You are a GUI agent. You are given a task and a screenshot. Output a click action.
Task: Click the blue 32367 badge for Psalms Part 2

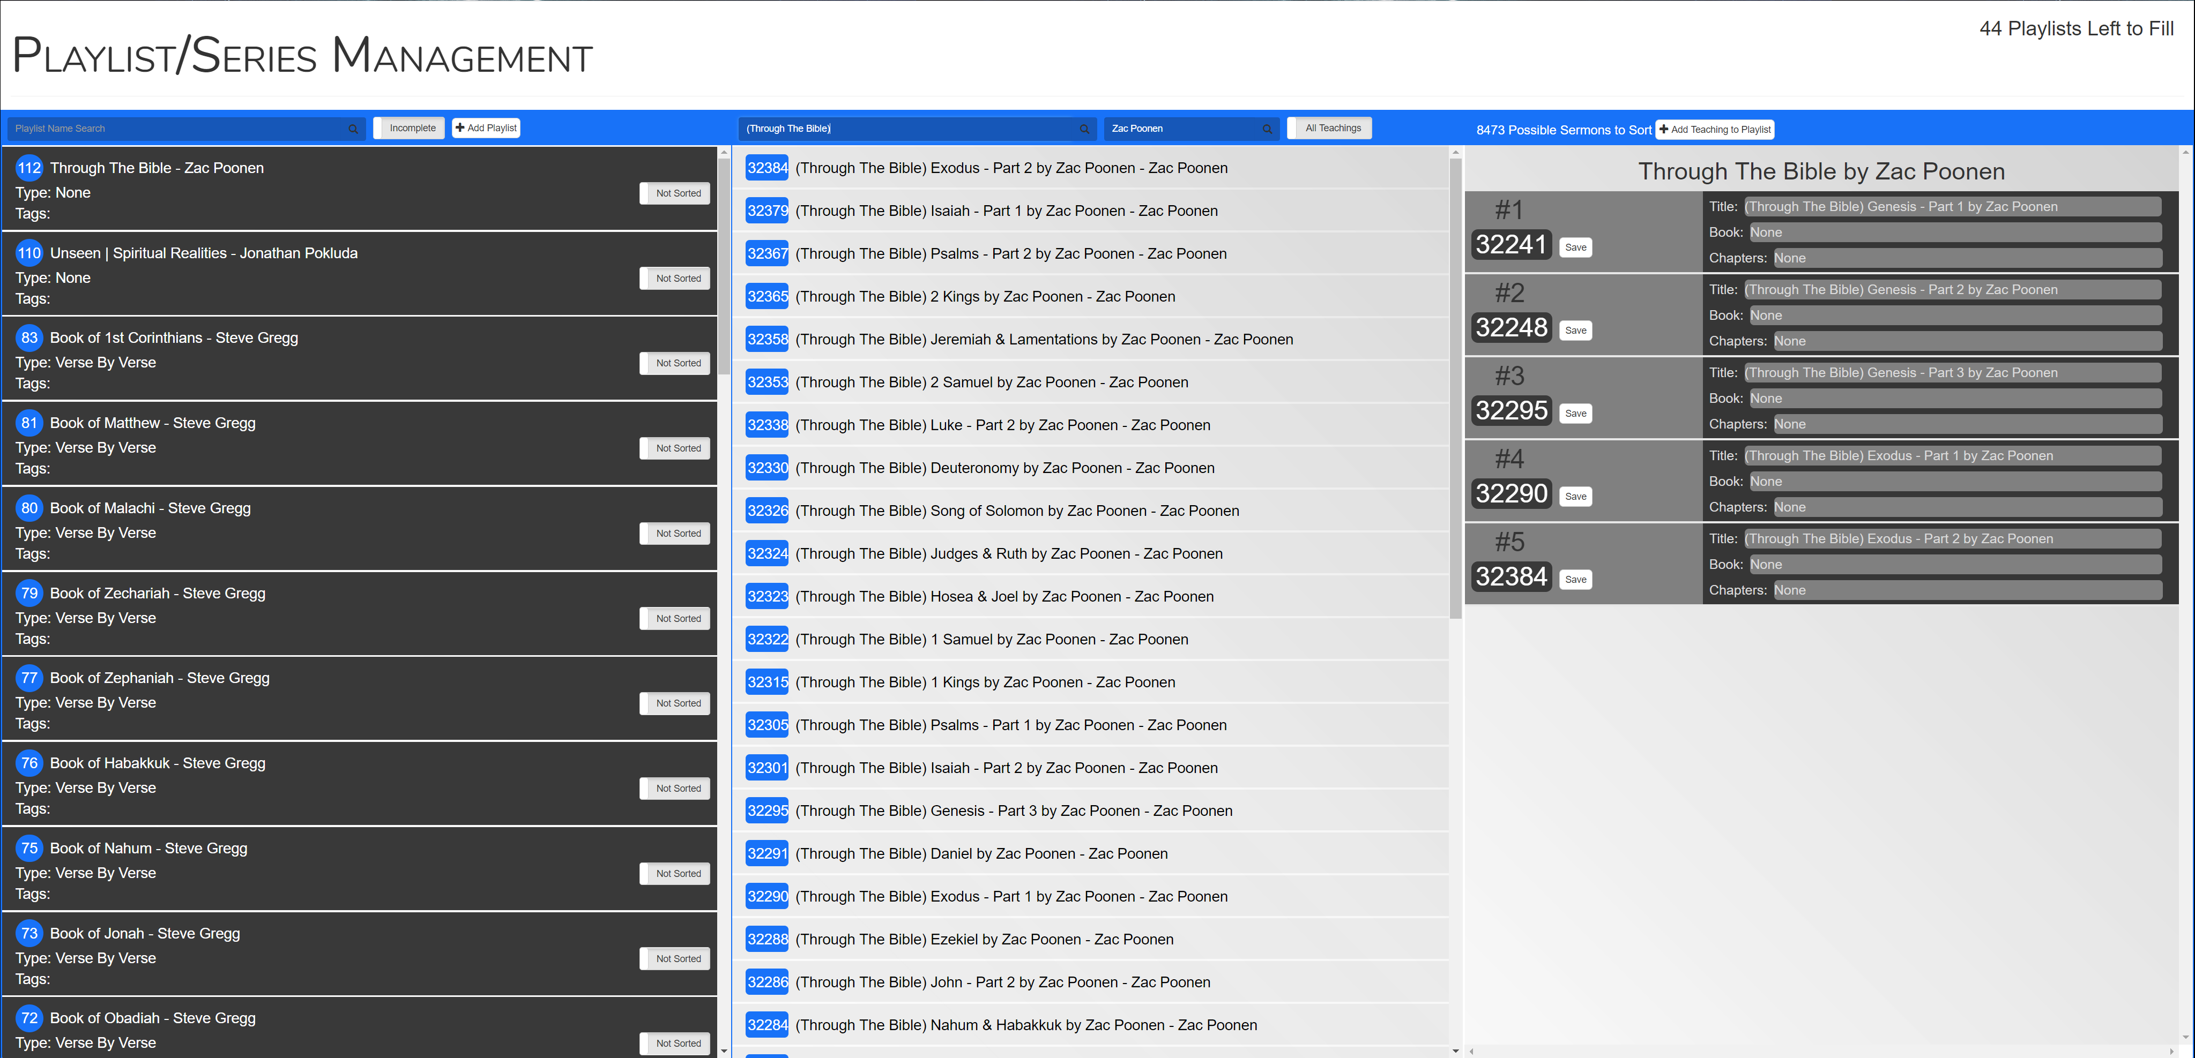767,254
